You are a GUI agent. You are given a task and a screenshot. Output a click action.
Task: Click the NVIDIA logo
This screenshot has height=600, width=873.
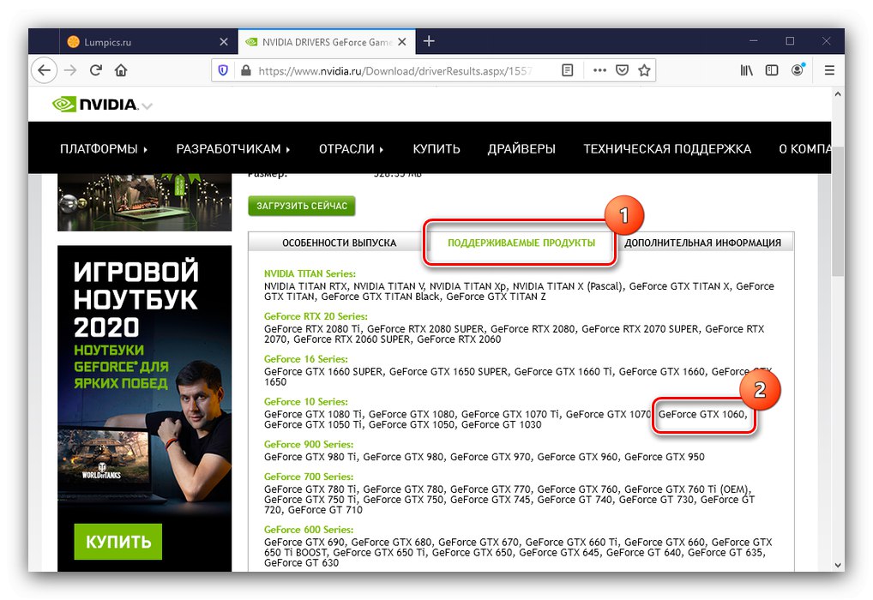[x=94, y=104]
